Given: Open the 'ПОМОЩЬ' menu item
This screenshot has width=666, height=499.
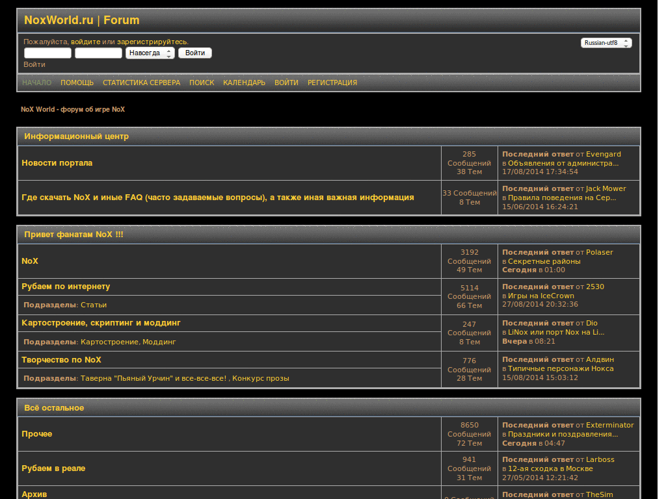Looking at the screenshot, I should [x=77, y=83].
